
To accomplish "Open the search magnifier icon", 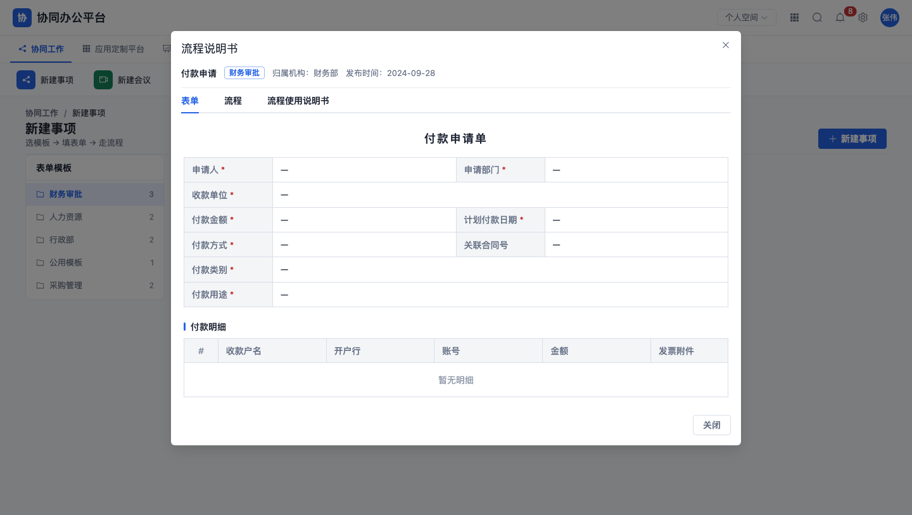I will coord(817,18).
